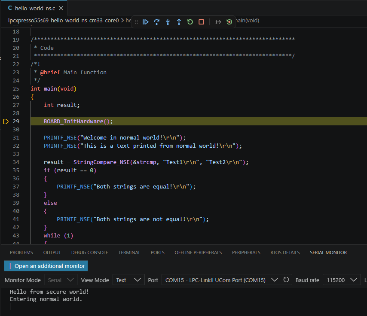
Task: Switch to the DEBUG CONSOLE tab
Action: [89, 252]
